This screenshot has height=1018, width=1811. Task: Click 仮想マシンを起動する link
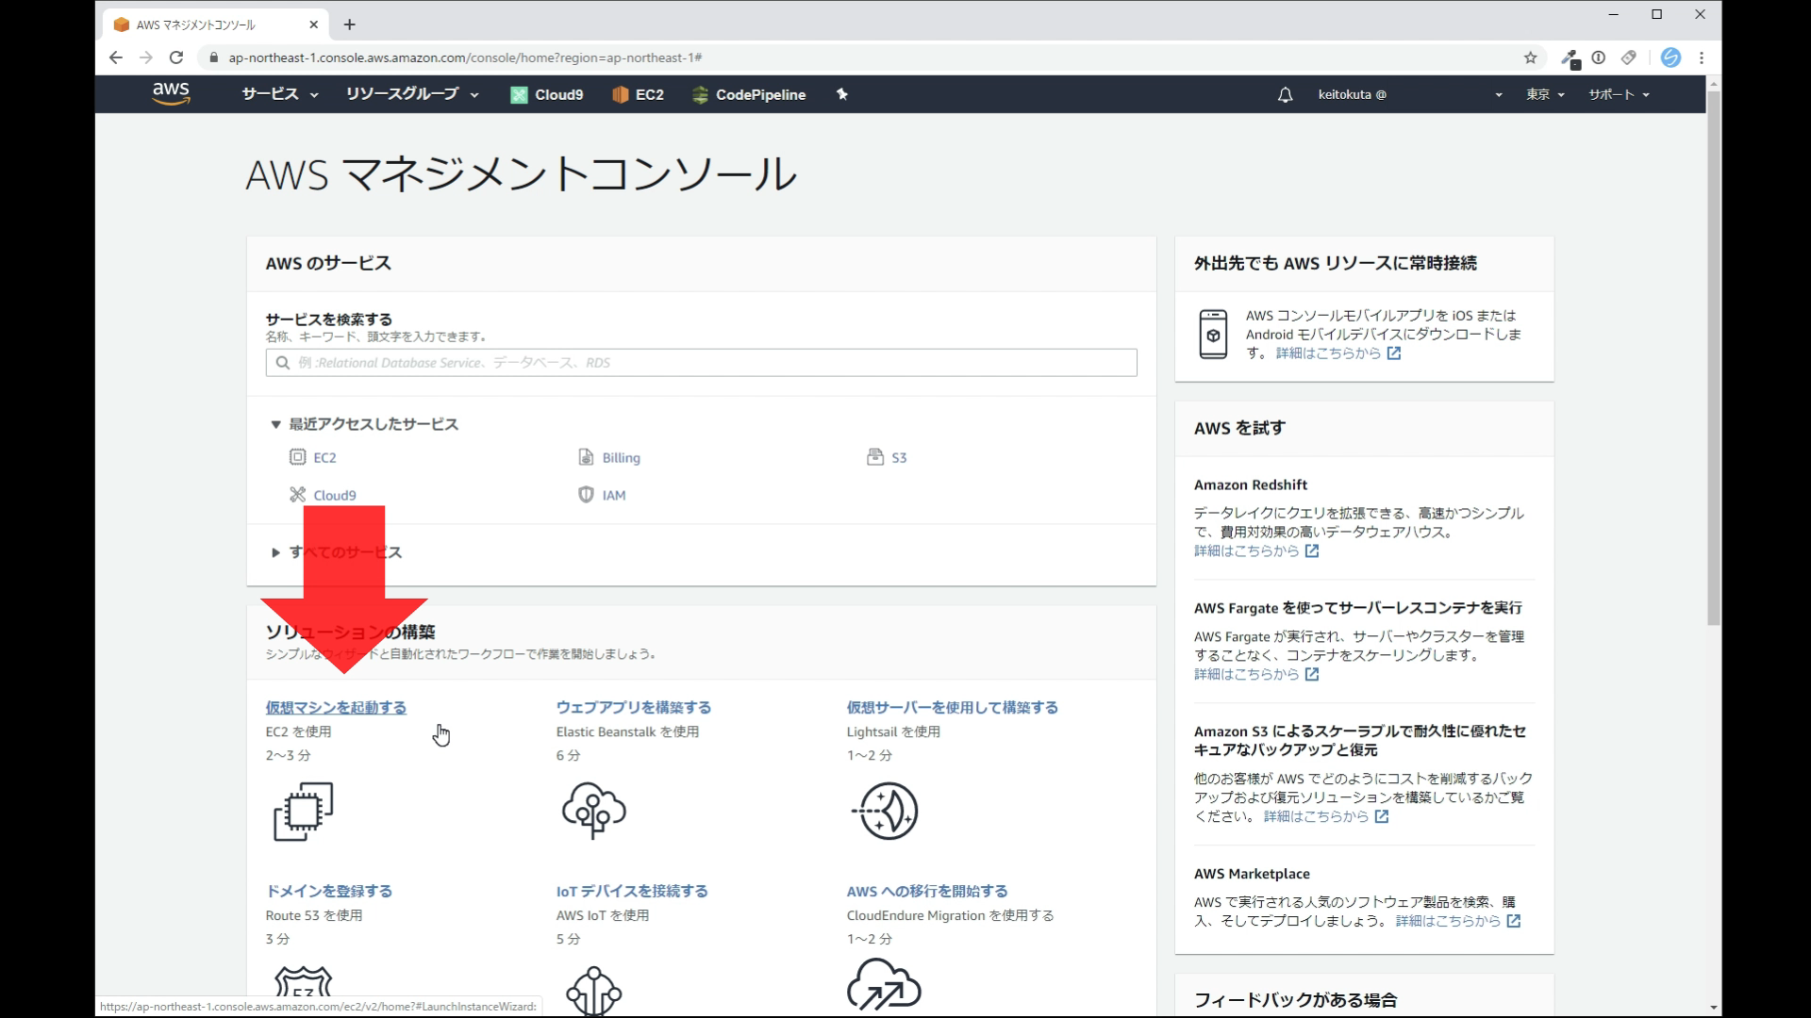pyautogui.click(x=336, y=708)
